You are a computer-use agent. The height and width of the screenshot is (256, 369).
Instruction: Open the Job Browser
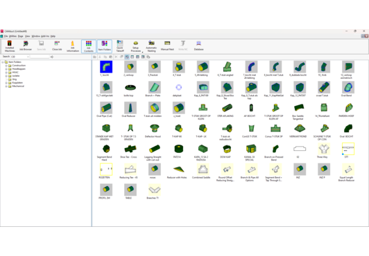26,46
